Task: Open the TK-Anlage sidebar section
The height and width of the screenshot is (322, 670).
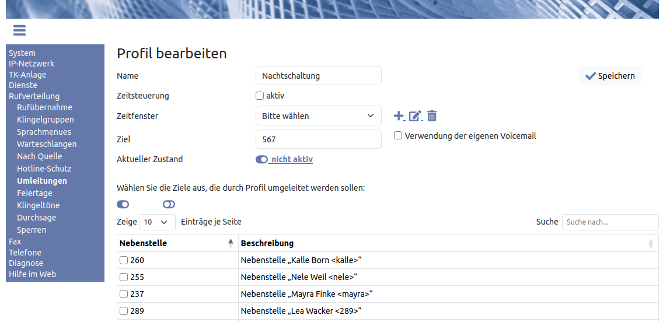Action: [27, 75]
